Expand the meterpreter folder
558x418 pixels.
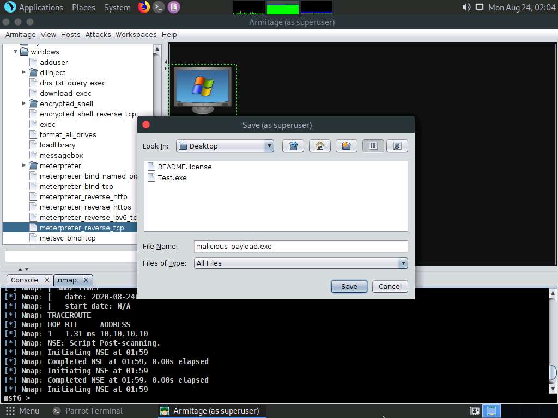click(24, 165)
